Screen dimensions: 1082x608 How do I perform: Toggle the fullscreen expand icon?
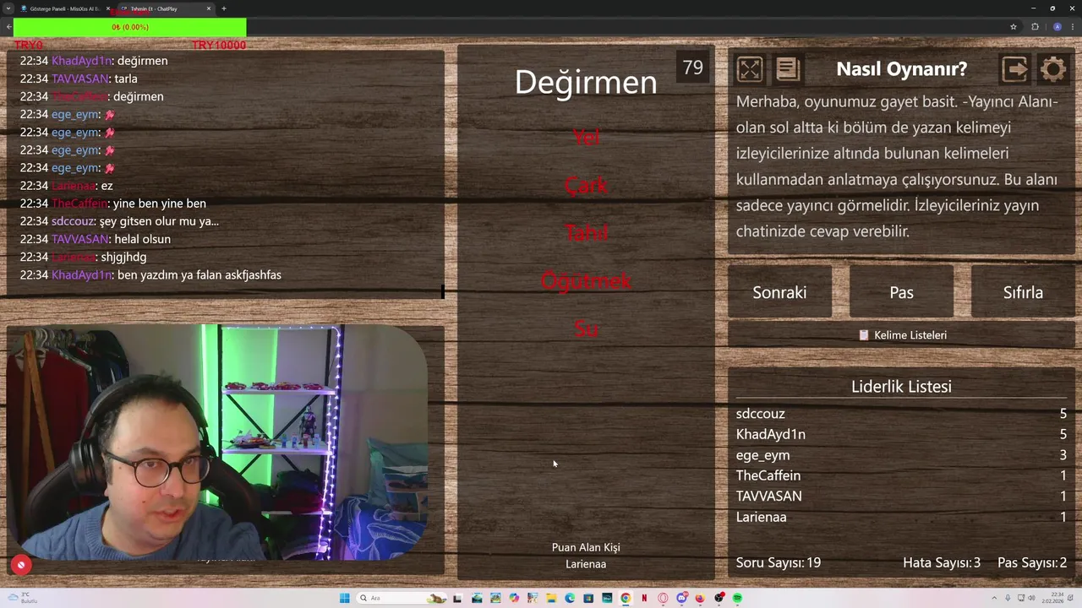(750, 68)
